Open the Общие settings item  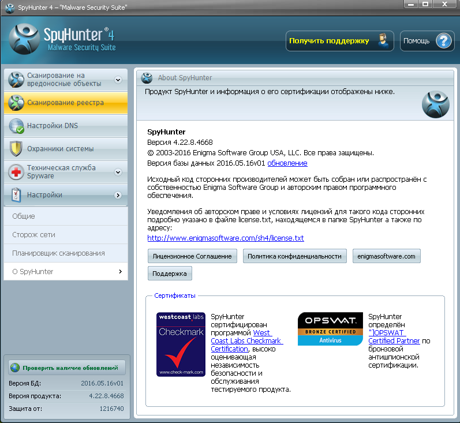pyautogui.click(x=24, y=216)
